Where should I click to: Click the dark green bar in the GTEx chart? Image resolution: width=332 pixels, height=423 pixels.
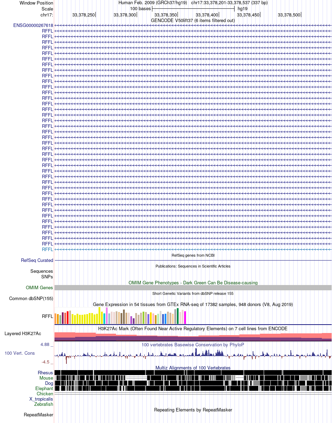tap(178, 316)
